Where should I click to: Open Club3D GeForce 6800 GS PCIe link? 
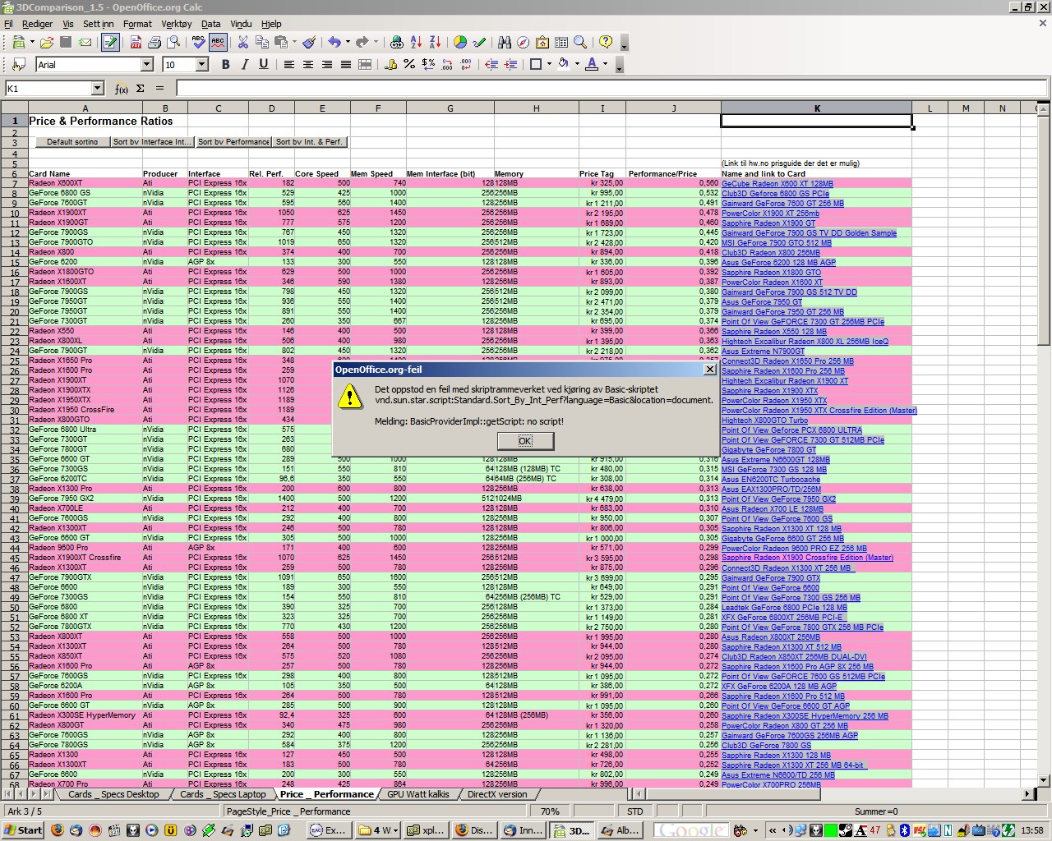pyautogui.click(x=776, y=194)
